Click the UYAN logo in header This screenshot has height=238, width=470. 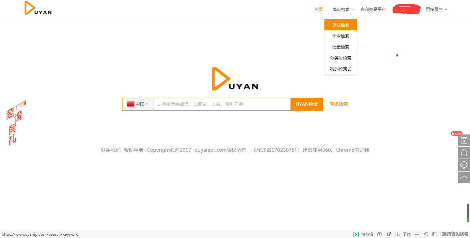(x=38, y=8)
